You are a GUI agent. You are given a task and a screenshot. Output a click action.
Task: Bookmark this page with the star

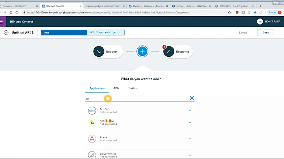pos(230,13)
